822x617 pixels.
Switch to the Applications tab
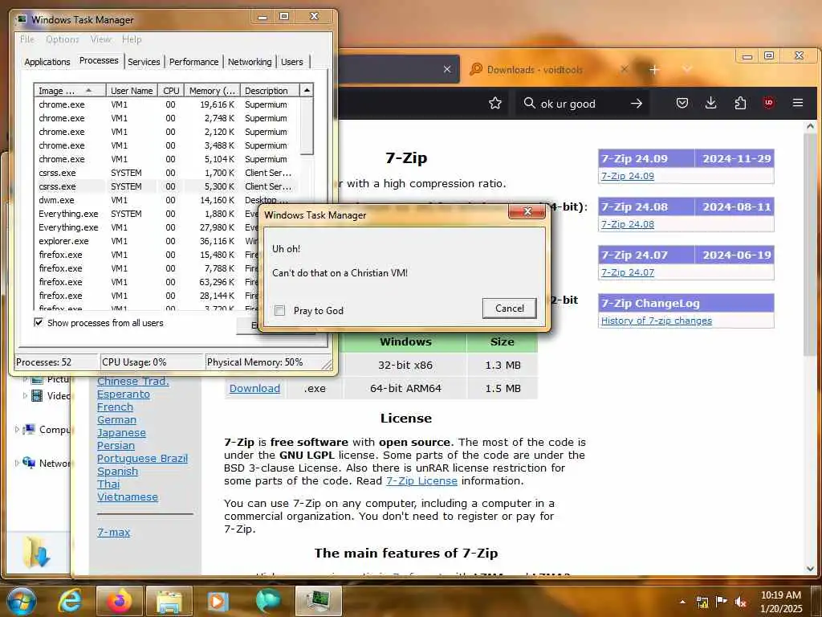[47, 62]
